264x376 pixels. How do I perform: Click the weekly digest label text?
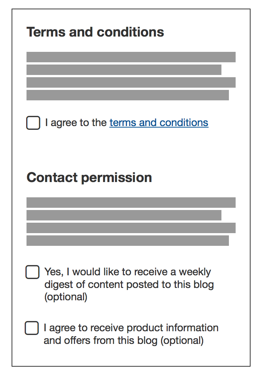(x=127, y=272)
